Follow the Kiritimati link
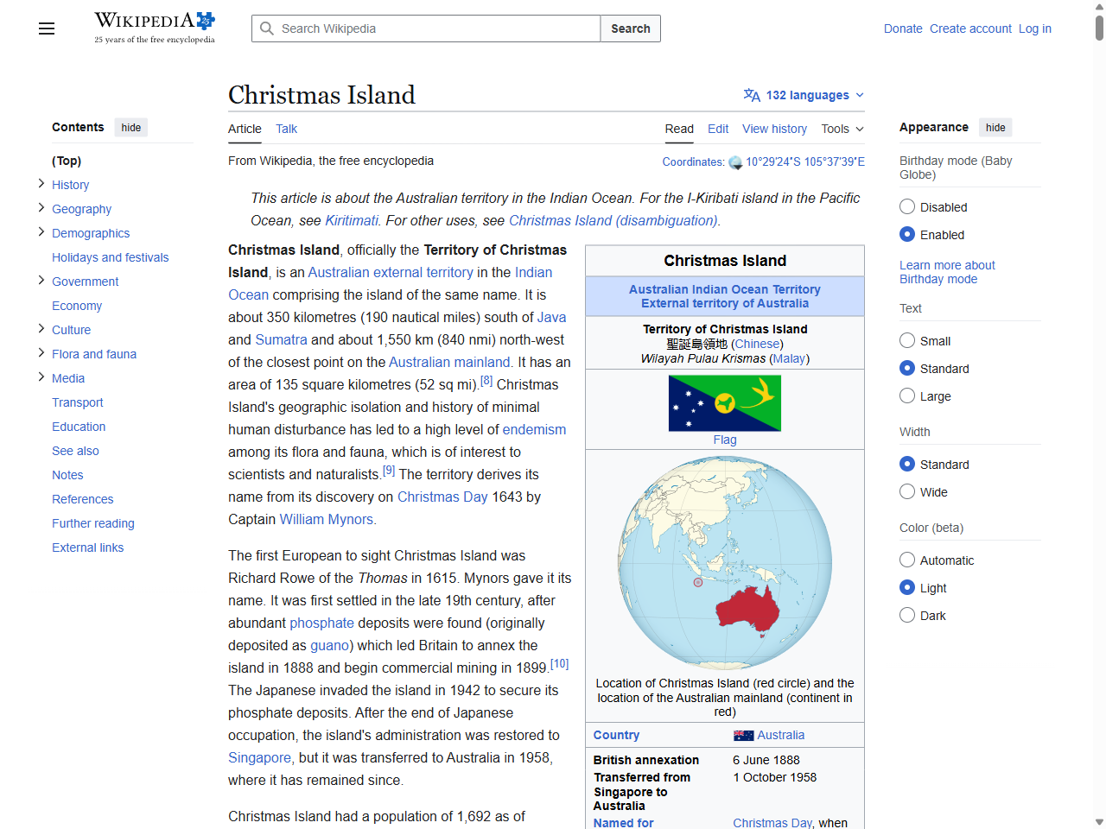 (351, 220)
